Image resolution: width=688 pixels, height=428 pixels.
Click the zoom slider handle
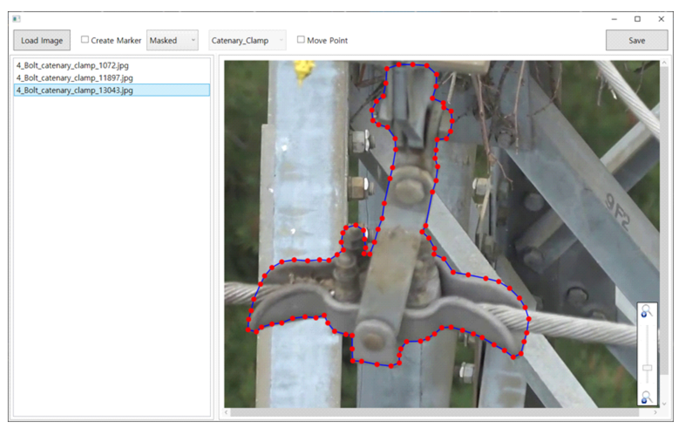[x=647, y=367]
